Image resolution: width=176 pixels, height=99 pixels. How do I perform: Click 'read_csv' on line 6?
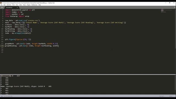pyautogui.click(x=22, y=20)
